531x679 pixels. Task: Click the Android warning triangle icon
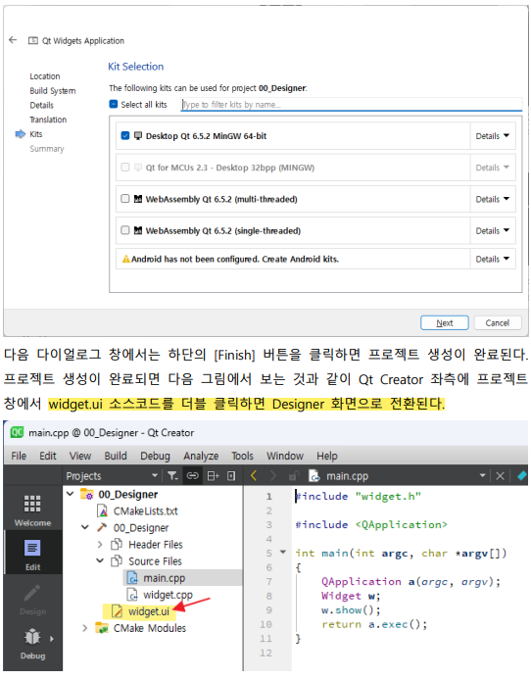[125, 259]
